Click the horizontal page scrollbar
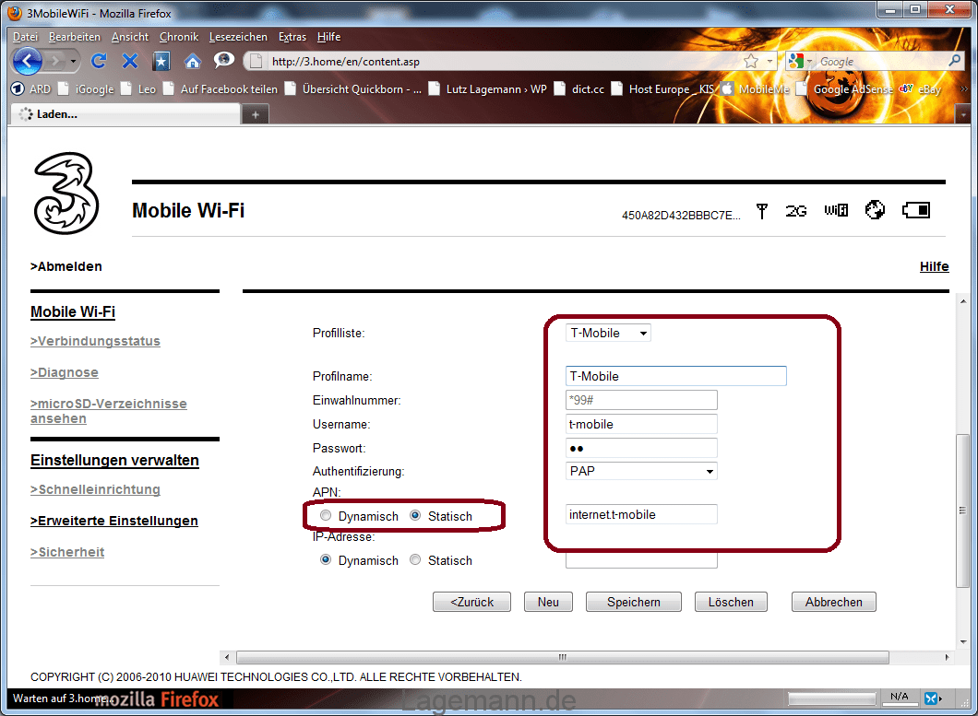Viewport: 978px width, 716px height. point(562,657)
